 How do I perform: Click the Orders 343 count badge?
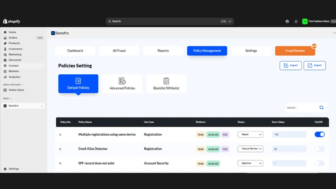tap(40, 38)
